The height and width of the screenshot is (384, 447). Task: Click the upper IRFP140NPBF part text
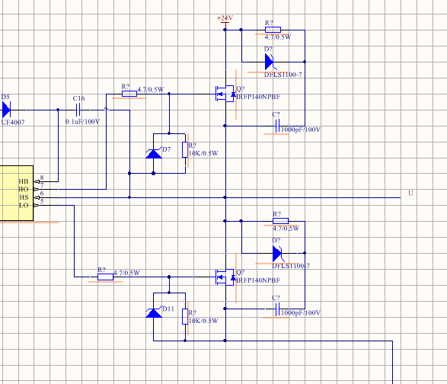(x=258, y=97)
